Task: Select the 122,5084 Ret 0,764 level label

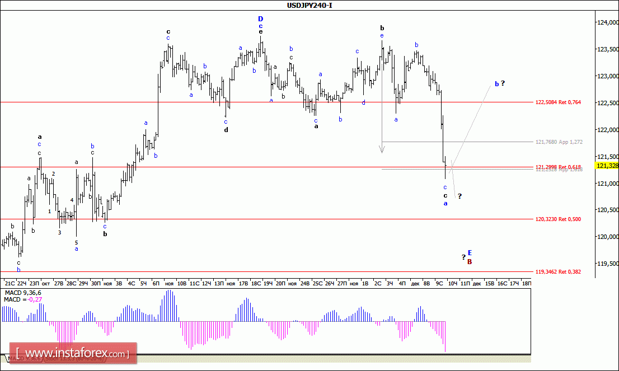Action: [x=558, y=102]
